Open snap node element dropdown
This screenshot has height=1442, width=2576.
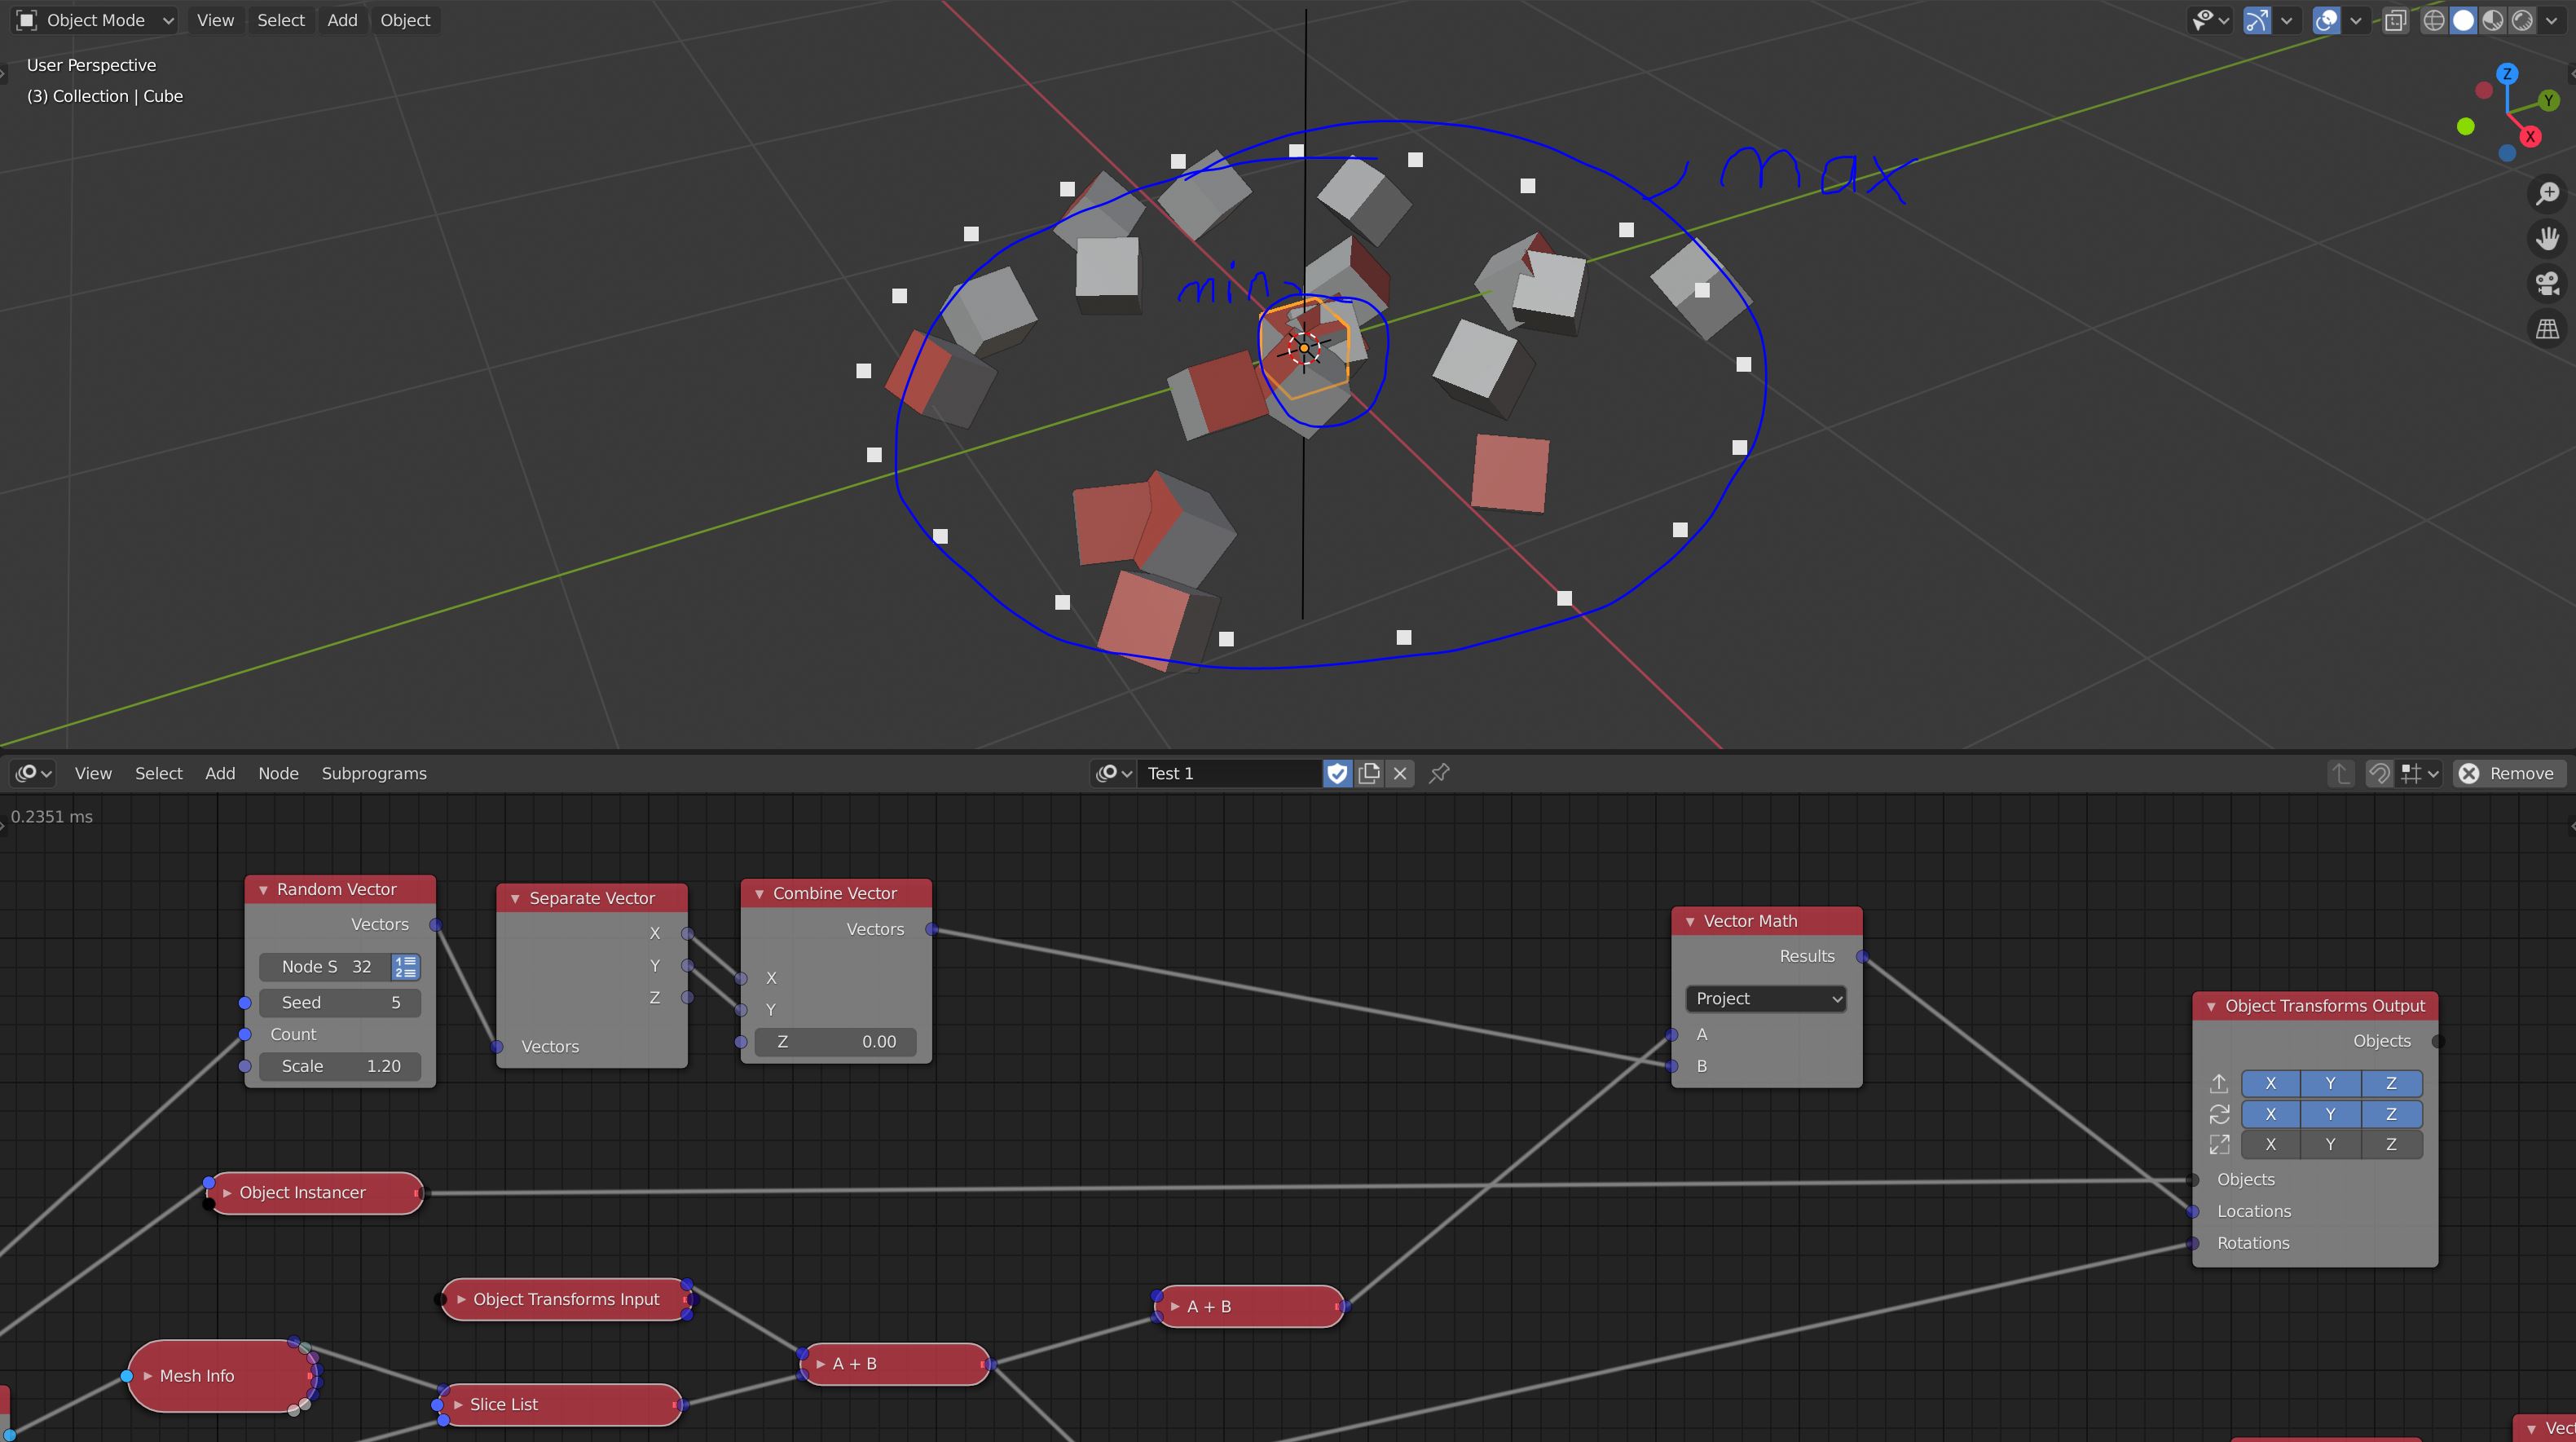2420,773
